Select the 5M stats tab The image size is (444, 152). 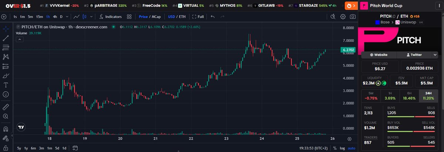tap(371, 96)
